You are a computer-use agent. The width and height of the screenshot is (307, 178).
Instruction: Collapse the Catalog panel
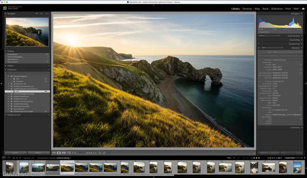pyautogui.click(x=6, y=51)
